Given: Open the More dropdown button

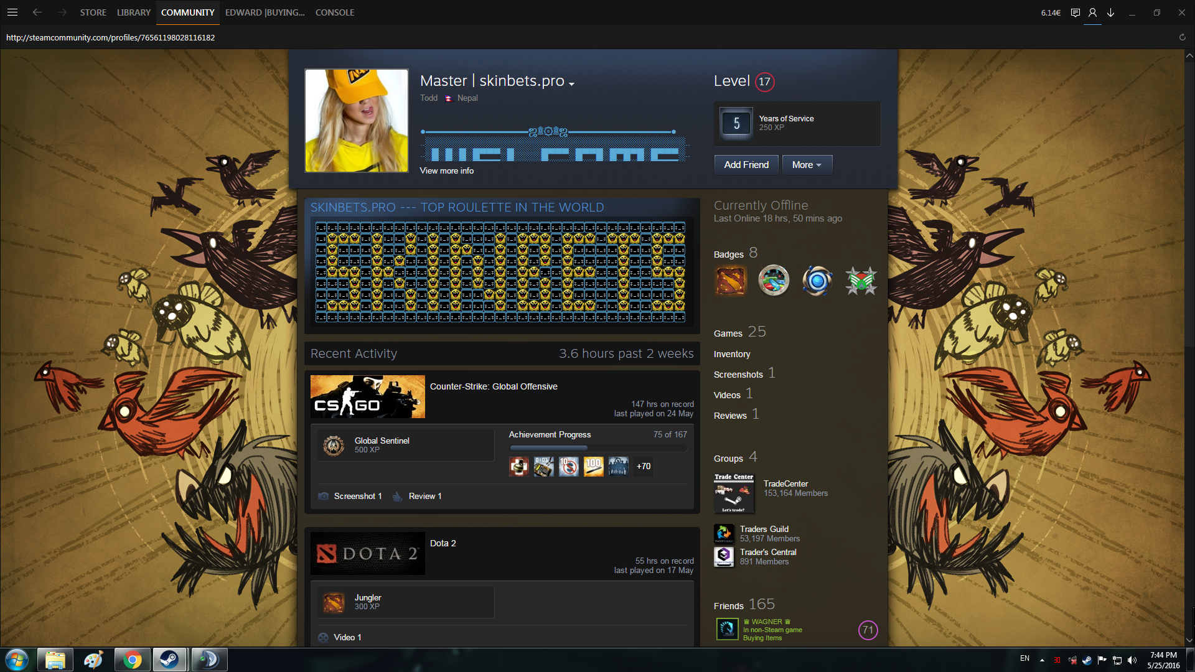Looking at the screenshot, I should [x=807, y=165].
